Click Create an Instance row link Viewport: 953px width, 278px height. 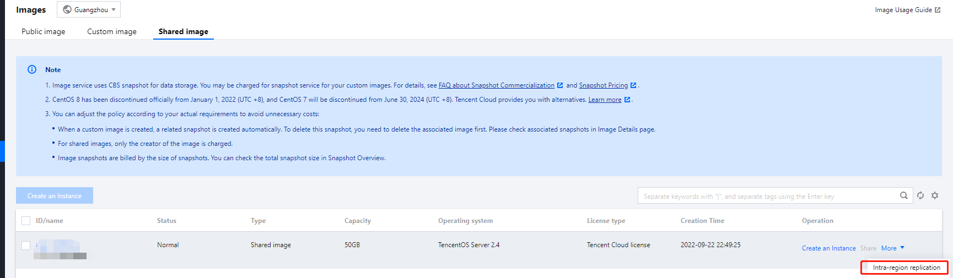tap(828, 248)
